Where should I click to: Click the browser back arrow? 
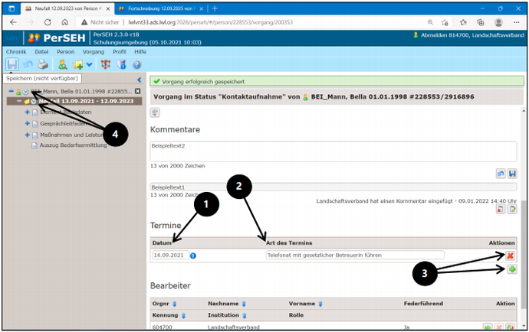(x=13, y=22)
